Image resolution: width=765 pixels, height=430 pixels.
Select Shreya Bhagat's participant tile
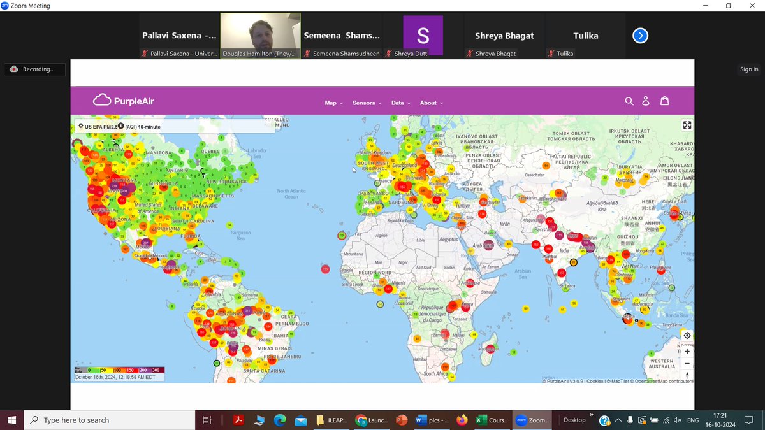tap(504, 36)
